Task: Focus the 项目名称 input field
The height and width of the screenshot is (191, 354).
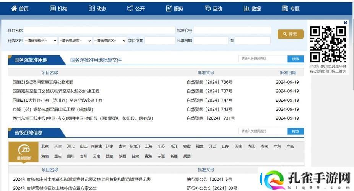Action: click(100, 30)
